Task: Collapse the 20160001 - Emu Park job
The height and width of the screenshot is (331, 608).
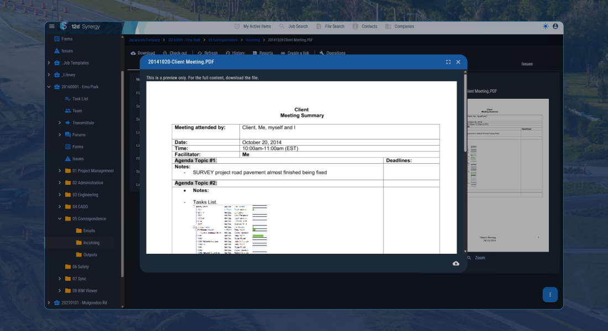Action: click(x=48, y=87)
